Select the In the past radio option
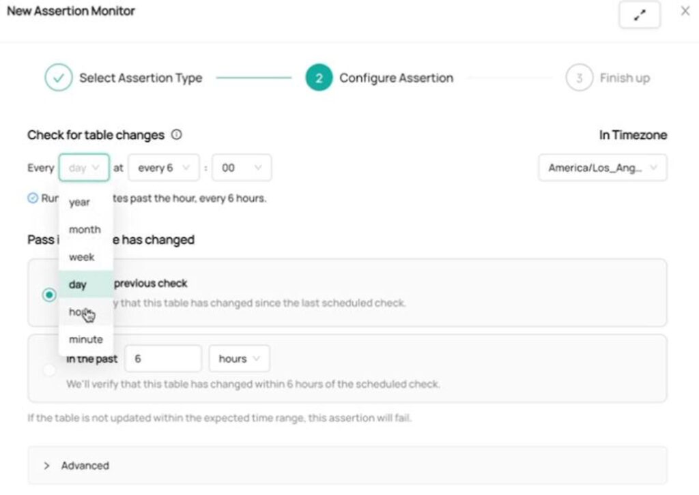Image resolution: width=699 pixels, height=495 pixels. click(48, 370)
